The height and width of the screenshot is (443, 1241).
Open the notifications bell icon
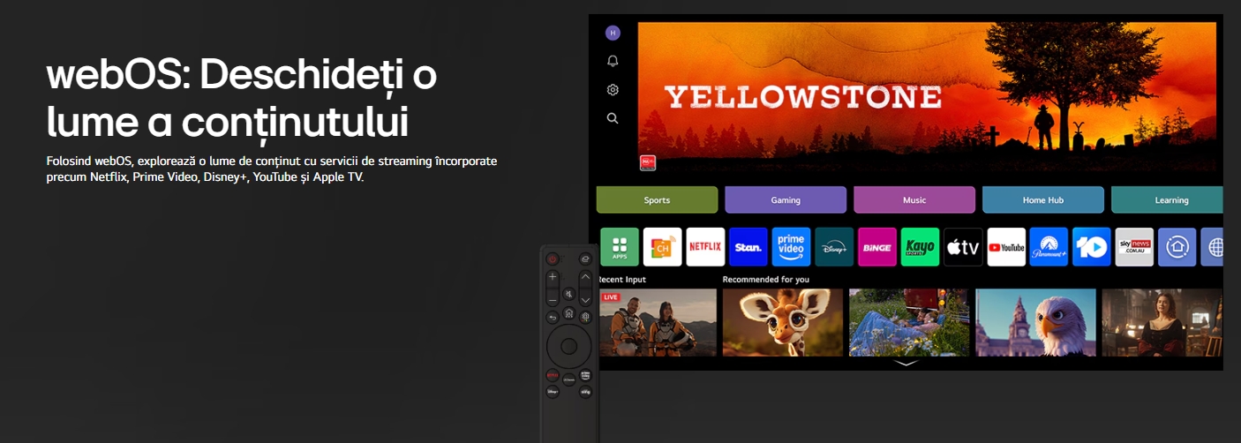(x=613, y=61)
